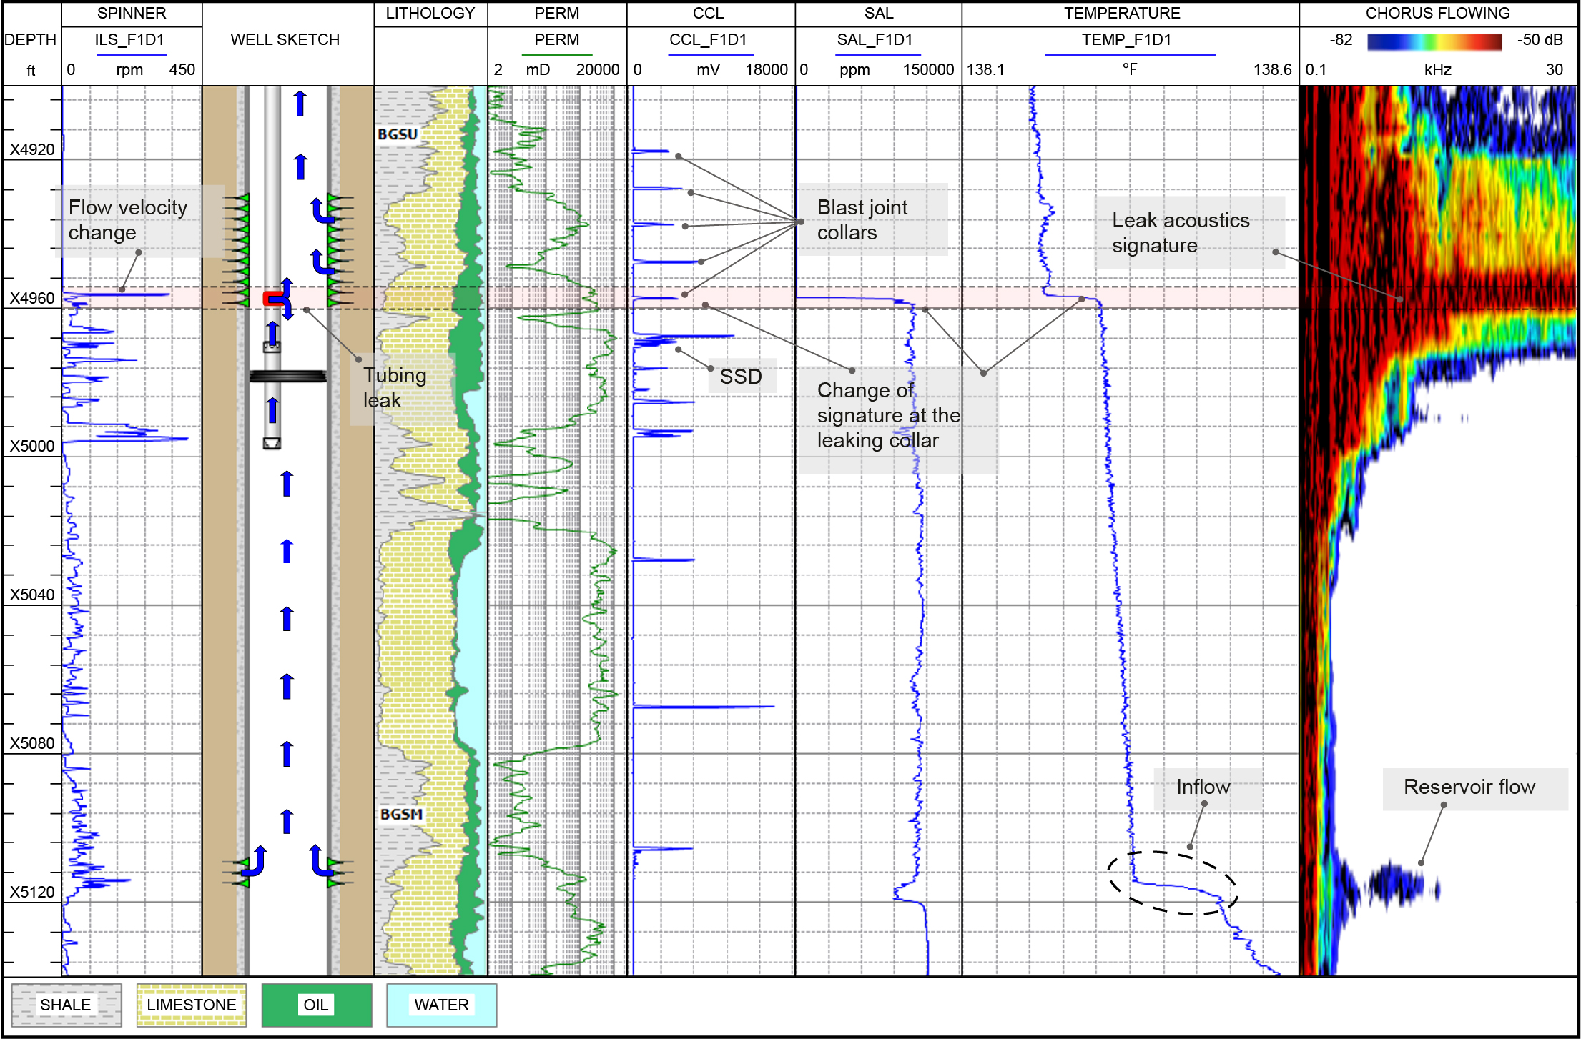Open the TEMPERATURE track header
Viewport: 1581px width, 1039px height.
click(x=1121, y=13)
